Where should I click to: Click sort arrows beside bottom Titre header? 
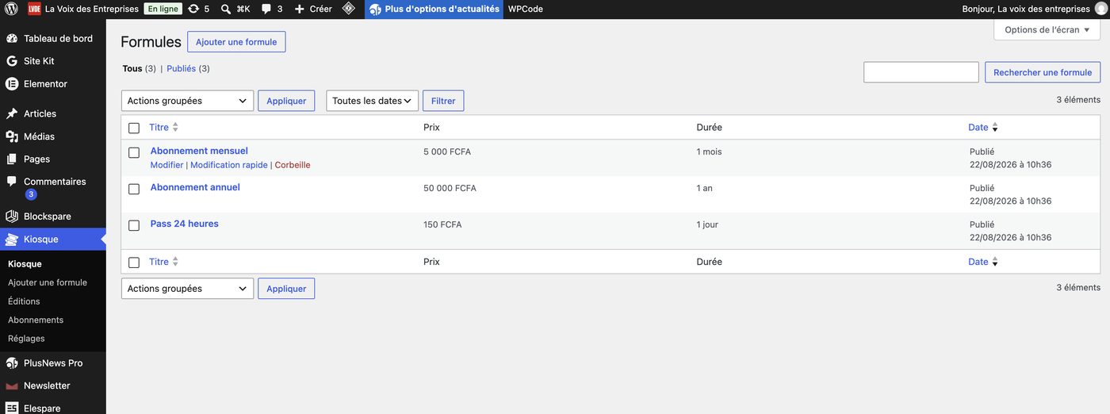click(175, 262)
